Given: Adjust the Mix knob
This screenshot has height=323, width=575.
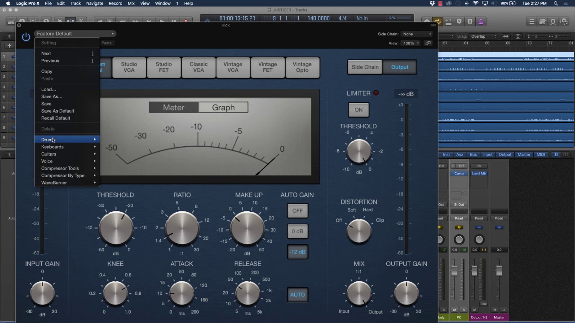Looking at the screenshot, I should pos(359,293).
